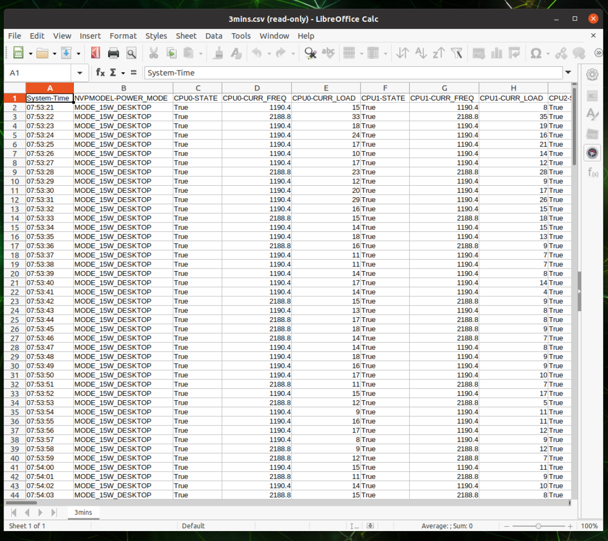Insert a Special Character with the Omega icon
This screenshot has height=541, width=608.
click(x=536, y=53)
